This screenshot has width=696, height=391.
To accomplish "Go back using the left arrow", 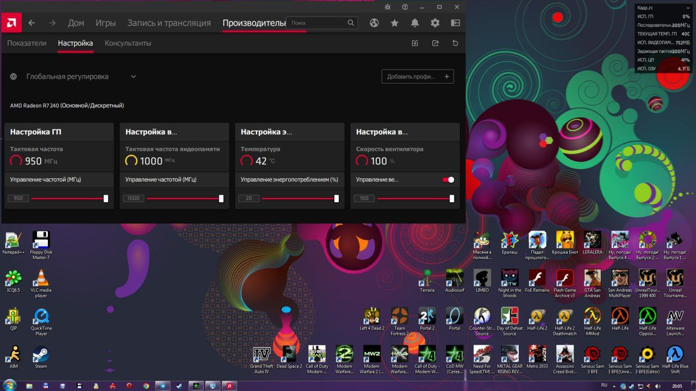I will [32, 23].
